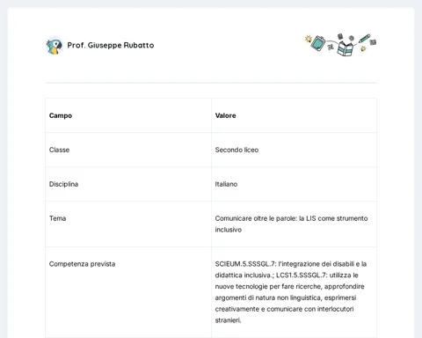
Task: Click the Secondo liceo value cell
Action: click(x=236, y=150)
